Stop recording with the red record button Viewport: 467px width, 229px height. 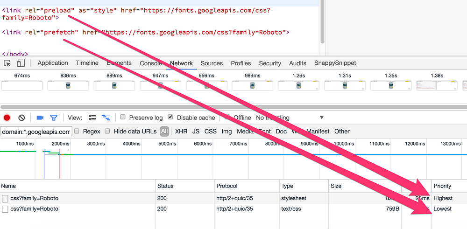[x=7, y=118]
